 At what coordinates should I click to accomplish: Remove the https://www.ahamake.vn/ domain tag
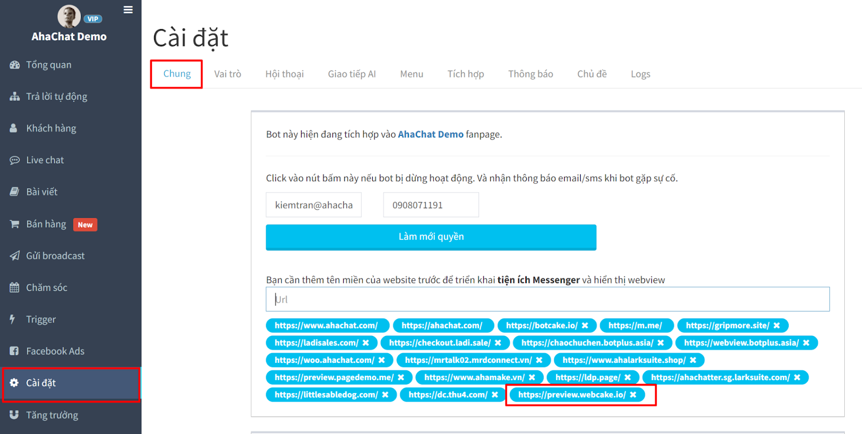[x=532, y=377]
